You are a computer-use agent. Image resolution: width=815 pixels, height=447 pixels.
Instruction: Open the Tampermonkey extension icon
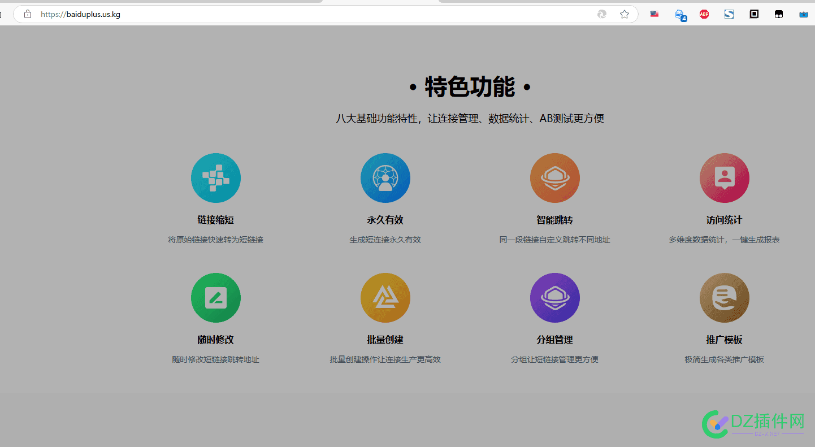[x=779, y=14]
